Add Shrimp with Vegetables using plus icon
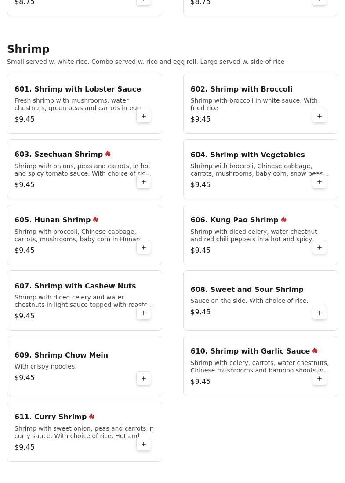Screen dimensions: 345x483 point(320,182)
